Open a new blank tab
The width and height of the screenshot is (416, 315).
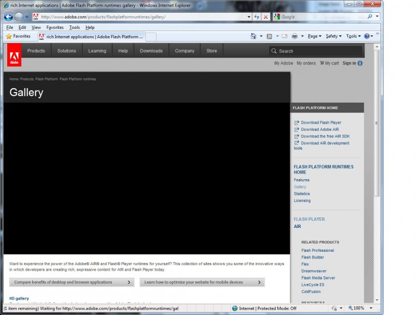(x=151, y=37)
